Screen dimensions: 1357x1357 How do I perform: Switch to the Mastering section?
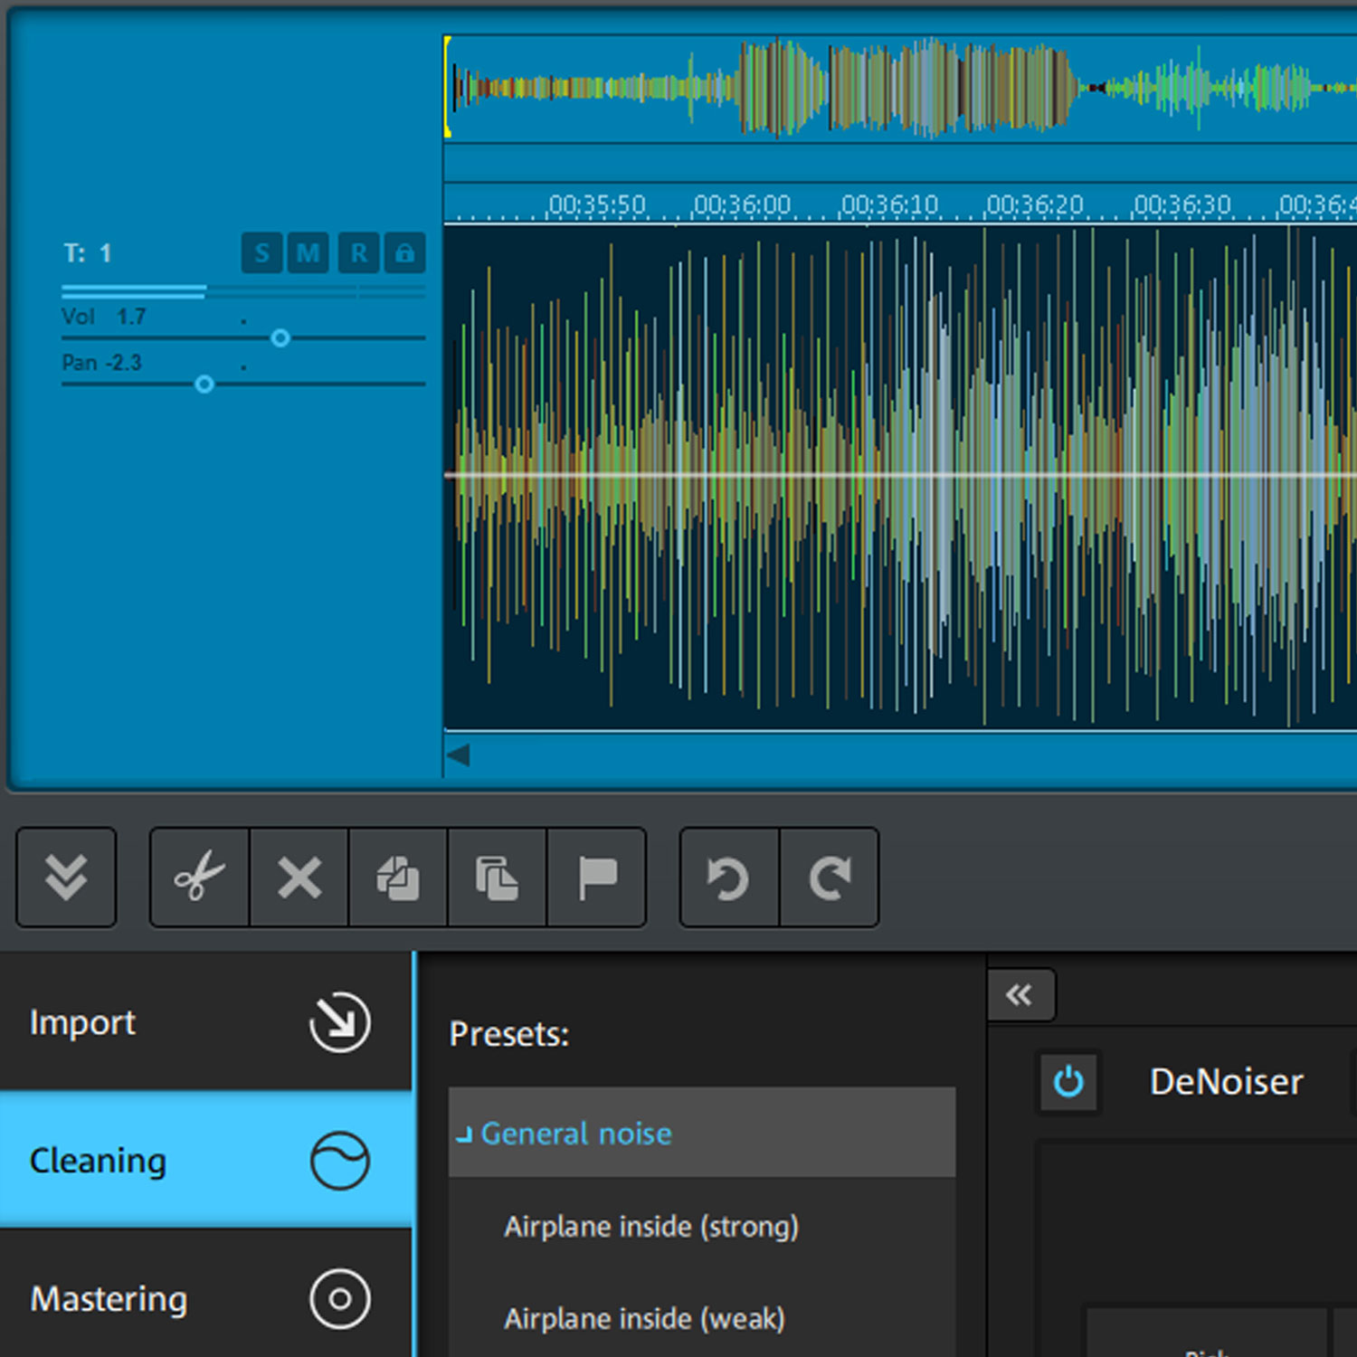(109, 1298)
